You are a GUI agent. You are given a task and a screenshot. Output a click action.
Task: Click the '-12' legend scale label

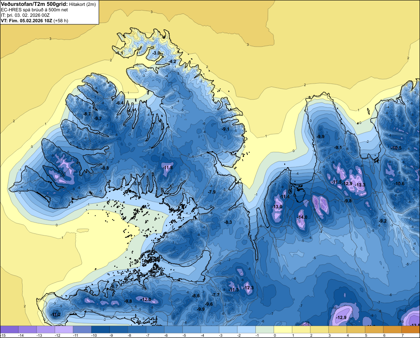(57, 335)
